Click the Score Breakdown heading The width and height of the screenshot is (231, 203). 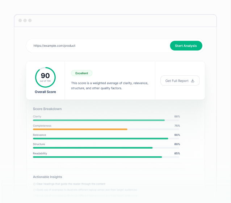click(47, 109)
